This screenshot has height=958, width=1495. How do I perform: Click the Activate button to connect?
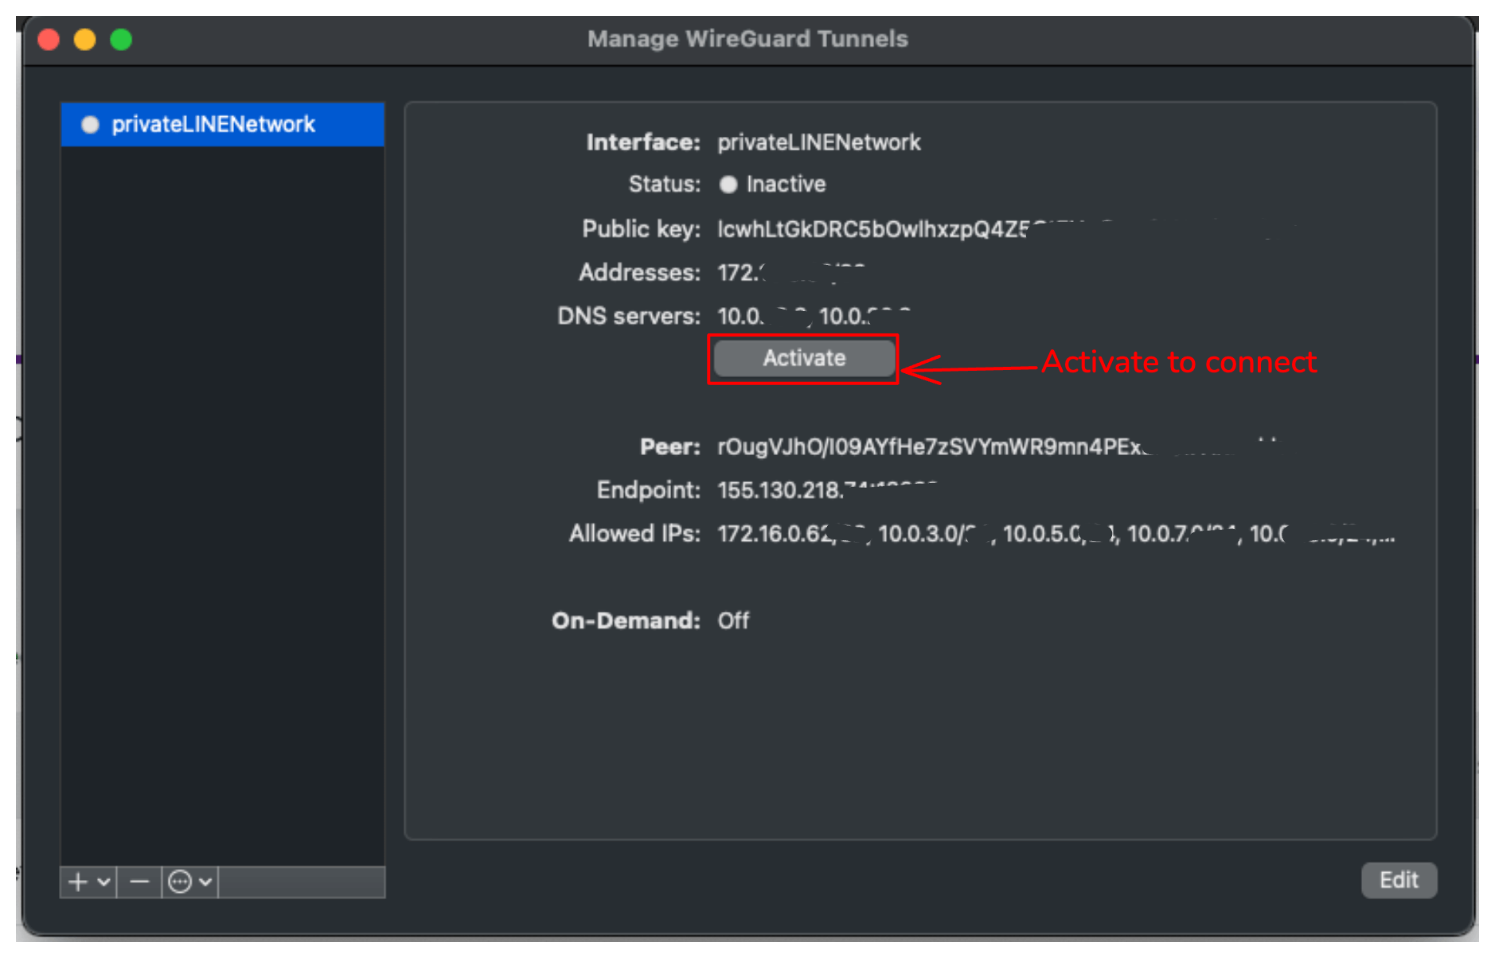[x=803, y=359]
